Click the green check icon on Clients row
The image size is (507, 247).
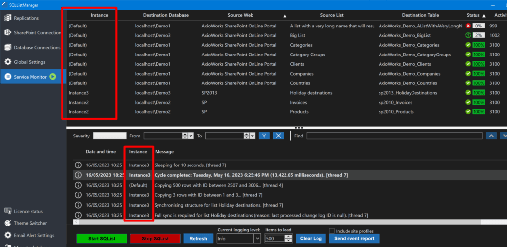tap(468, 64)
